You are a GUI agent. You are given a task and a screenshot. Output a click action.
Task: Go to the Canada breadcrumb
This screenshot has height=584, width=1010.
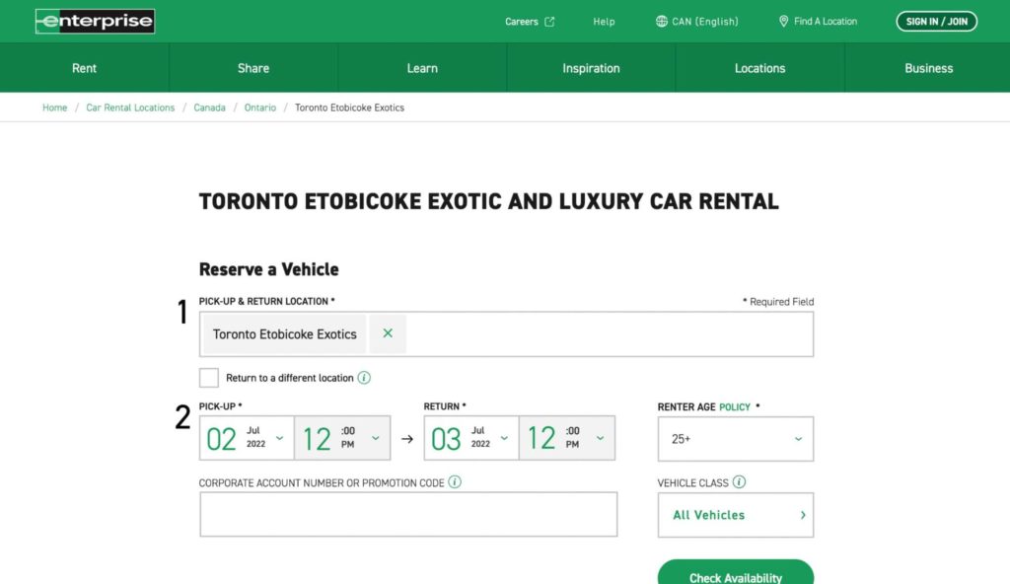pos(209,108)
